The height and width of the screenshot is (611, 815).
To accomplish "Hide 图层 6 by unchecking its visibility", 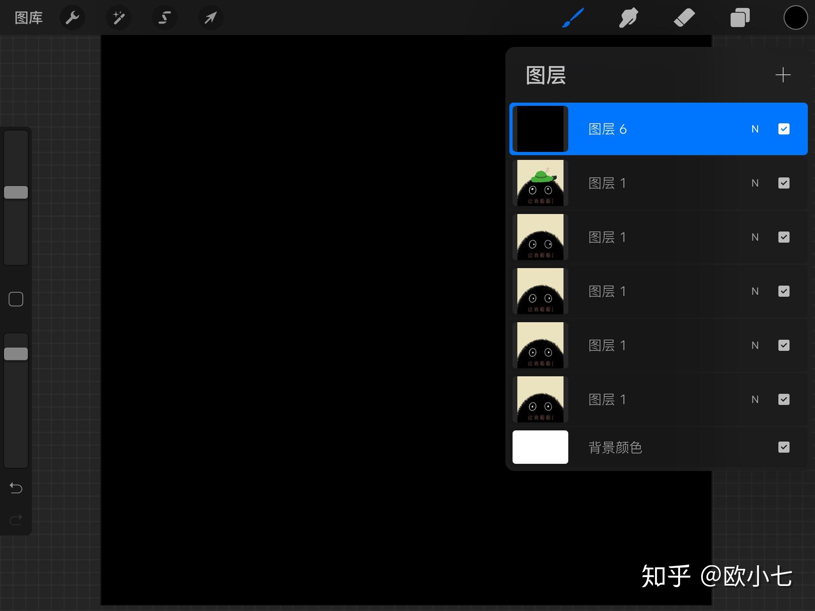I will click(x=784, y=129).
